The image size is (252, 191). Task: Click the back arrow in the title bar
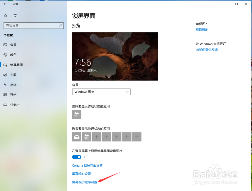[5, 4]
